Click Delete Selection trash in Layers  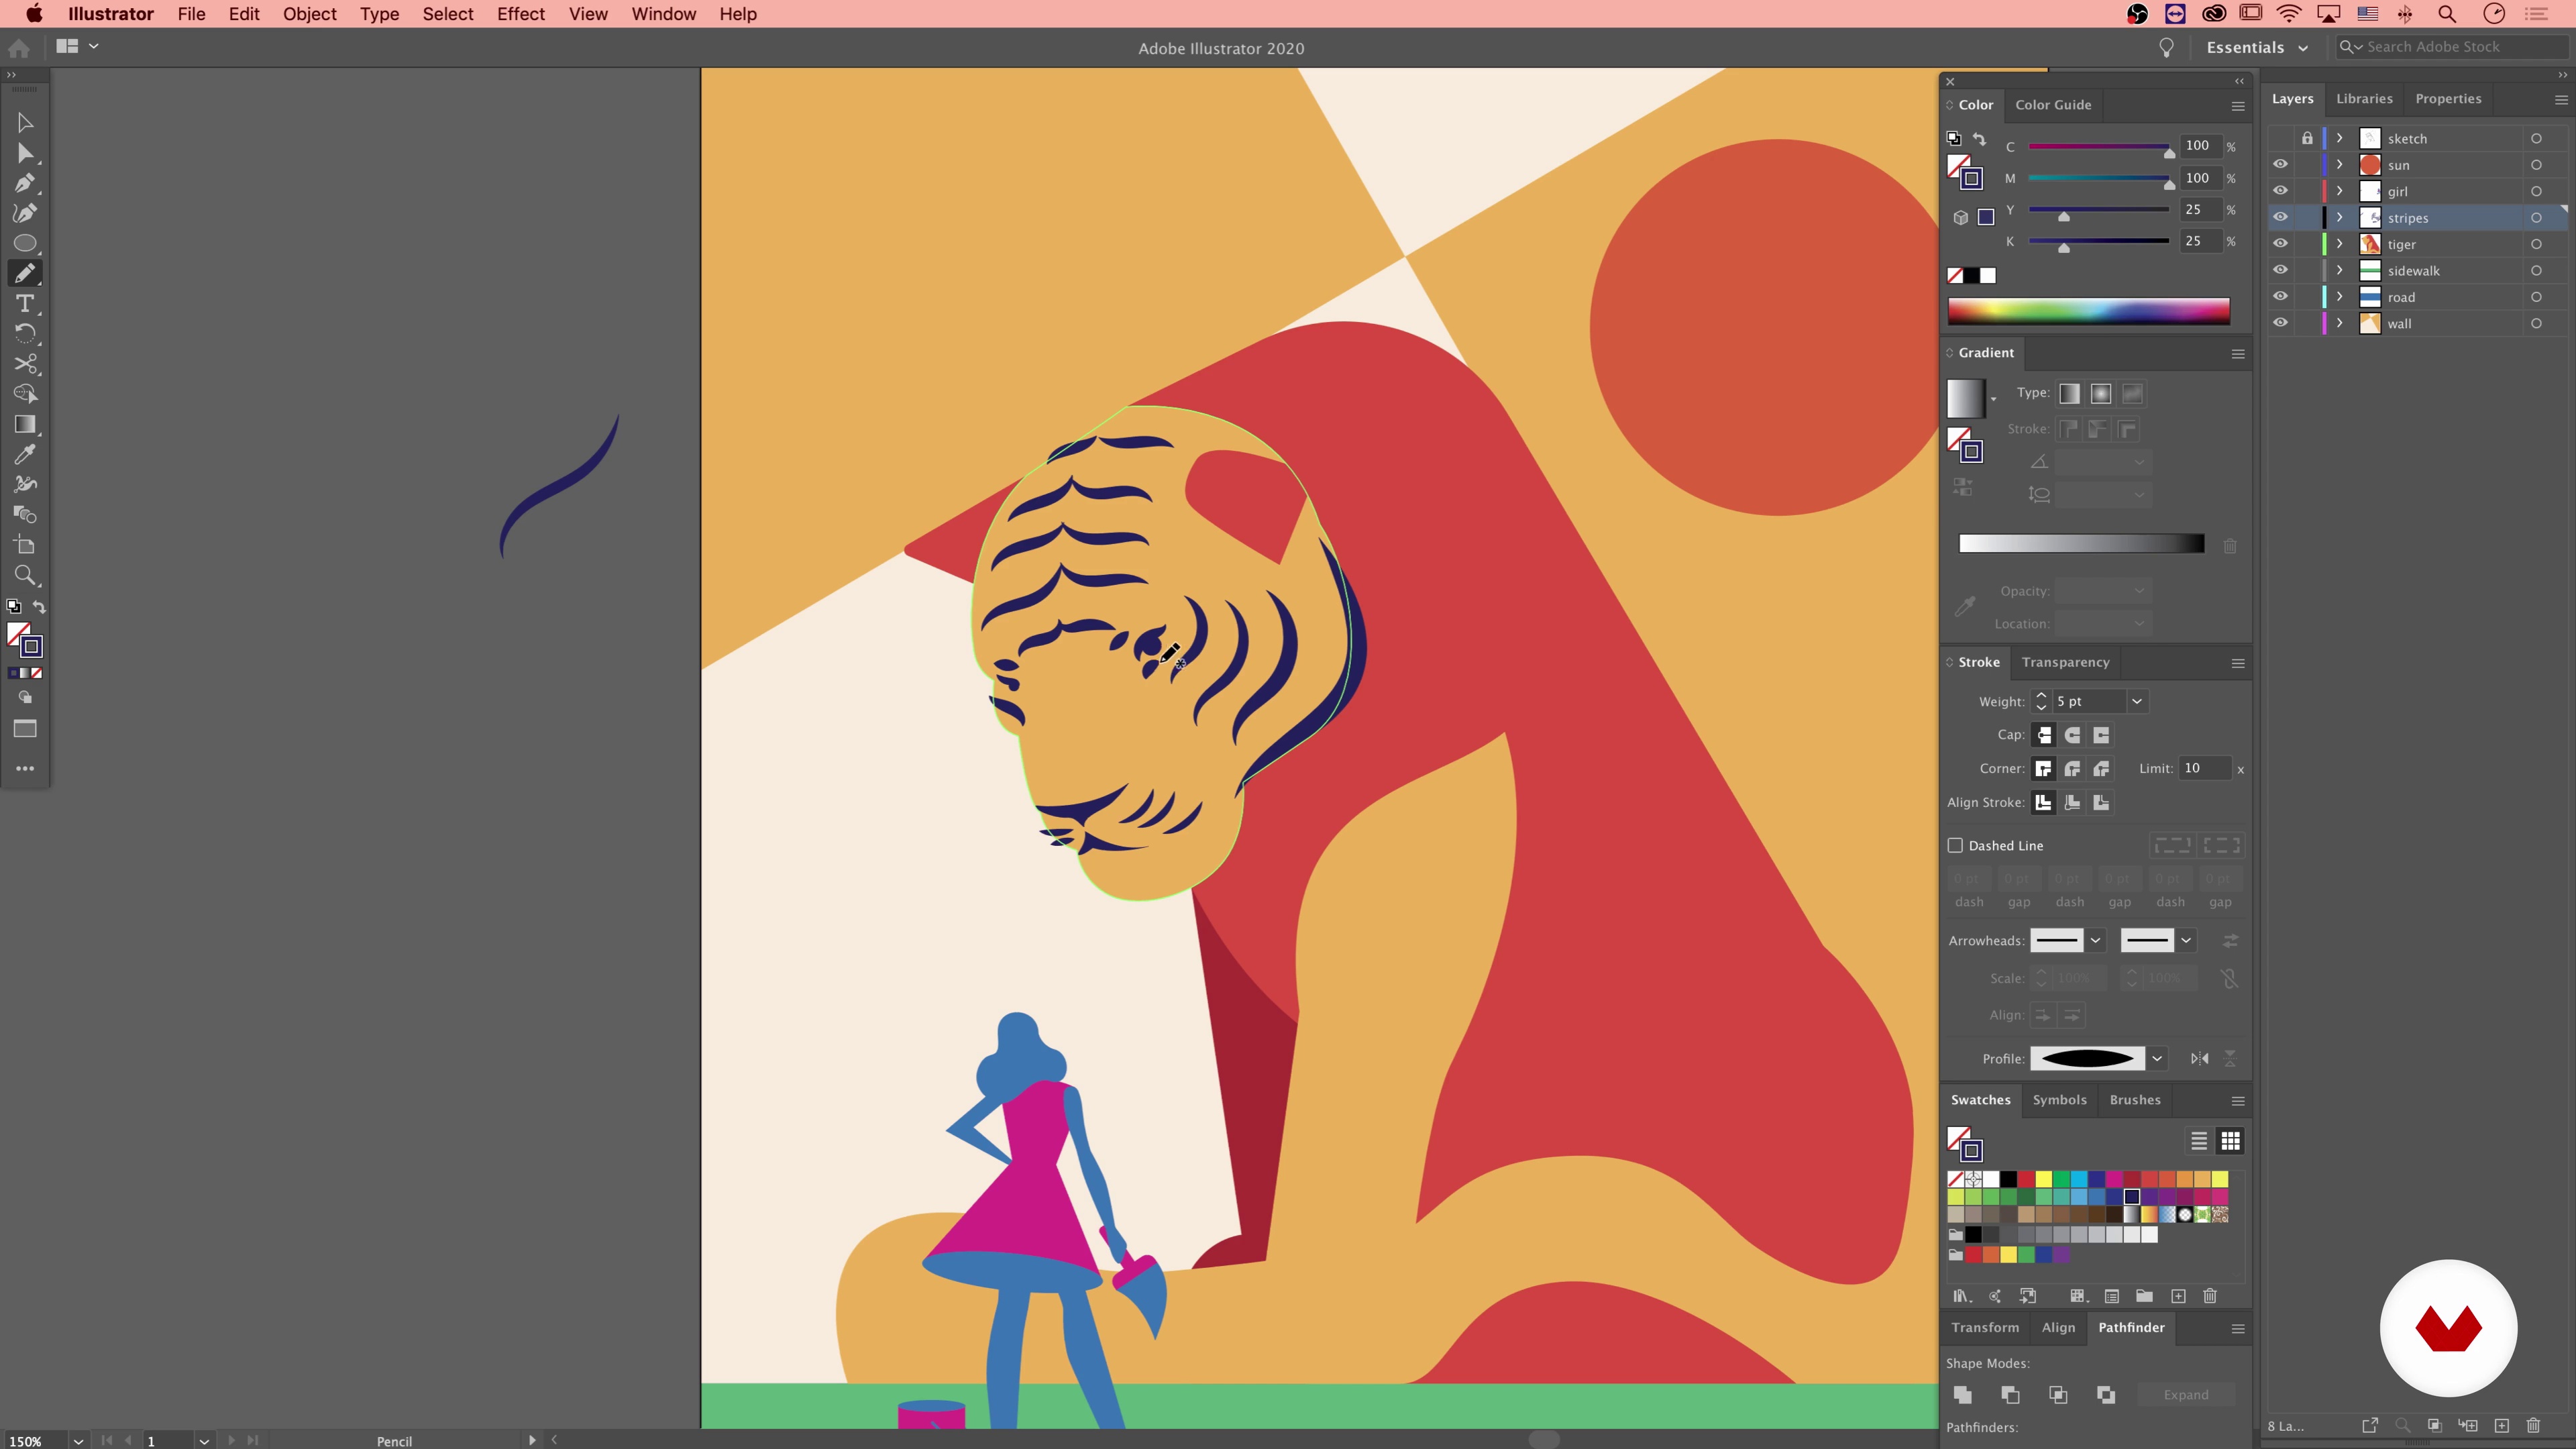[2534, 1425]
